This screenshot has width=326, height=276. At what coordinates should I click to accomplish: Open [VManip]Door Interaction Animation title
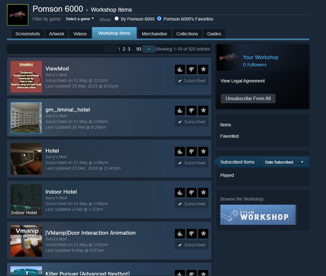click(91, 233)
